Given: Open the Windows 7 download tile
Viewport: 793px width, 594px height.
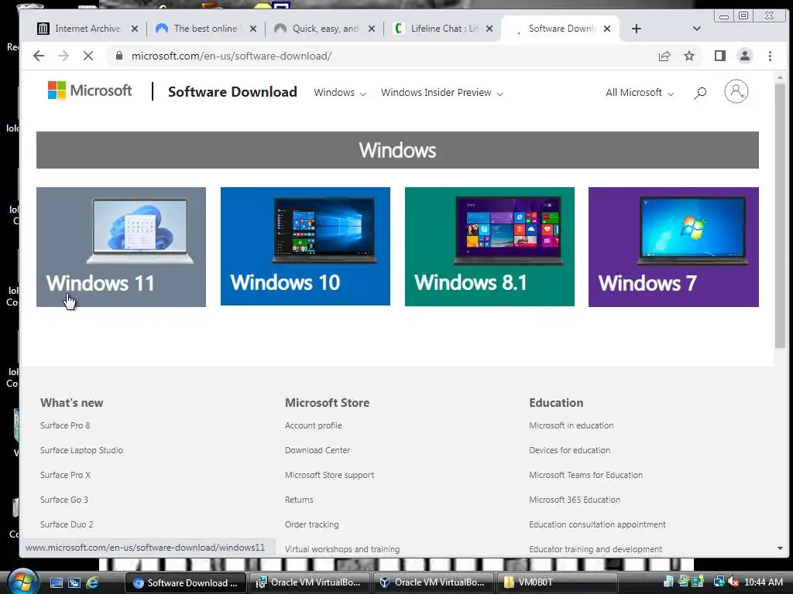Looking at the screenshot, I should click(x=674, y=247).
